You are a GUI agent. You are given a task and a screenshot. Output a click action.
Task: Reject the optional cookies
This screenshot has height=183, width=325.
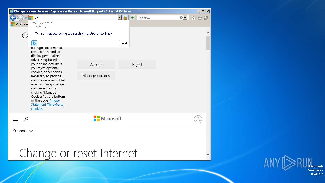(137, 64)
